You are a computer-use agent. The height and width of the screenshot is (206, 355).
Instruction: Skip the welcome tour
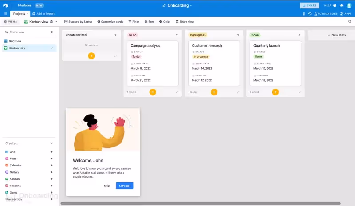(107, 186)
